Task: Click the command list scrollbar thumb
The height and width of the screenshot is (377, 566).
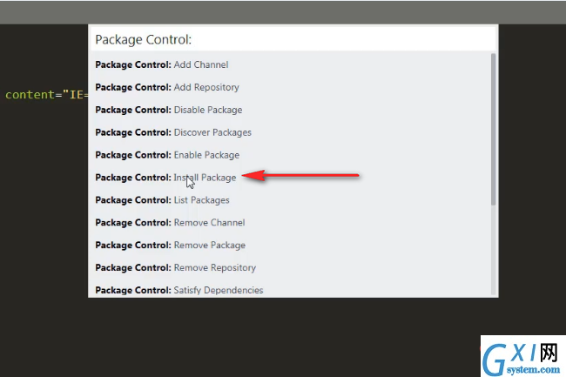Action: (x=494, y=130)
